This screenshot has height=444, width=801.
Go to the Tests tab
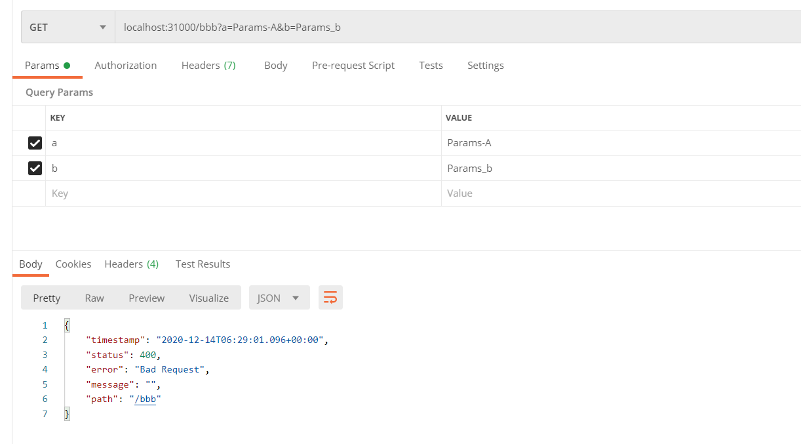(x=431, y=65)
